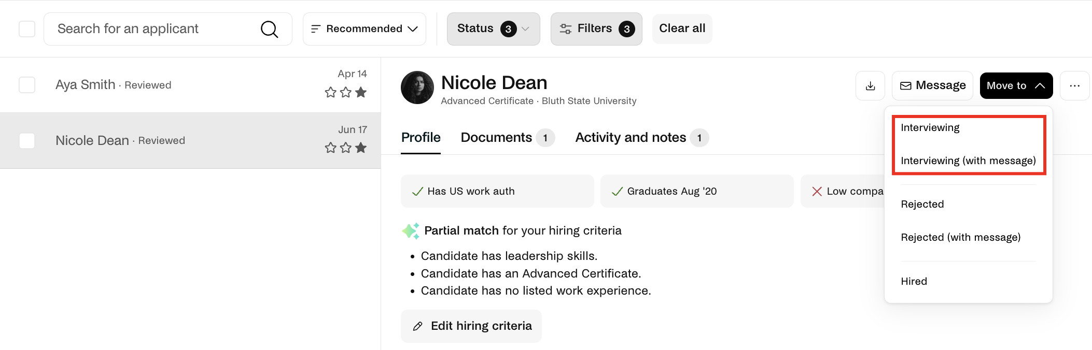Collapse the Move to dropdown
Viewport: 1092px width, 350px height.
tap(1016, 86)
